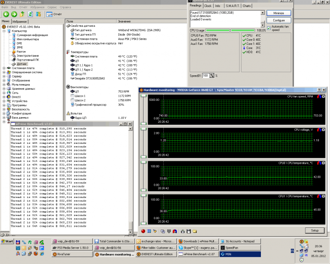Select the Seagate ST31000528AS temperature row

click(104, 78)
